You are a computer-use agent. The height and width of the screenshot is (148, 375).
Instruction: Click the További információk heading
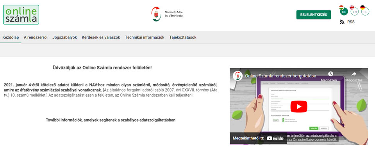[x=111, y=120]
